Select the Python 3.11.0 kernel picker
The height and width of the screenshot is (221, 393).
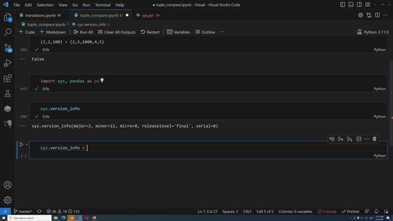[x=373, y=32]
